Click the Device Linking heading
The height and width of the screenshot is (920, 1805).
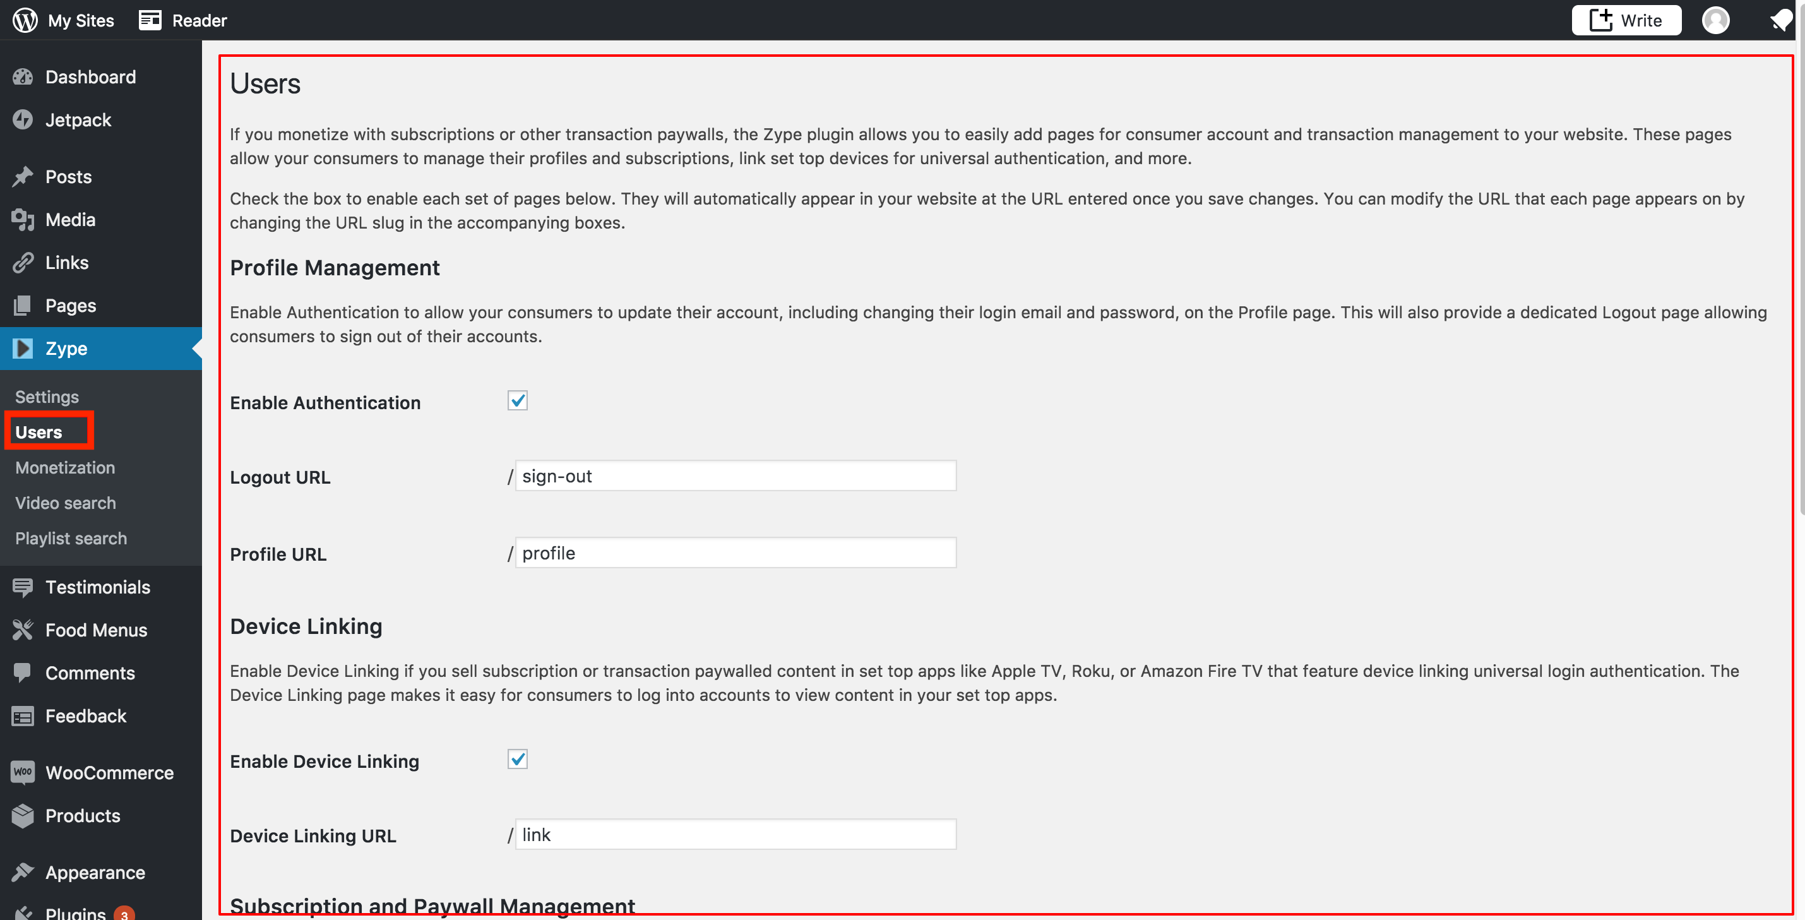click(x=306, y=626)
